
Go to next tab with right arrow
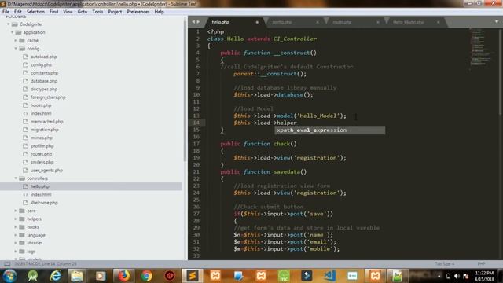[x=198, y=22]
